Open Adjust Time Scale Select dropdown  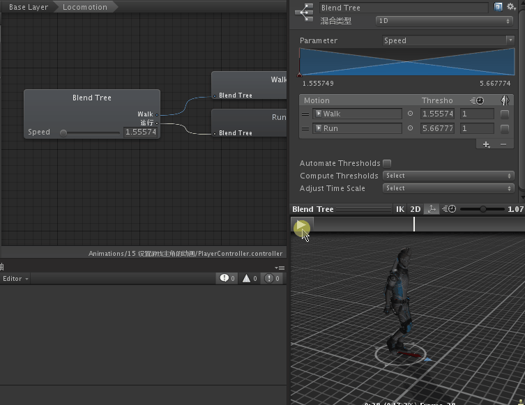448,188
